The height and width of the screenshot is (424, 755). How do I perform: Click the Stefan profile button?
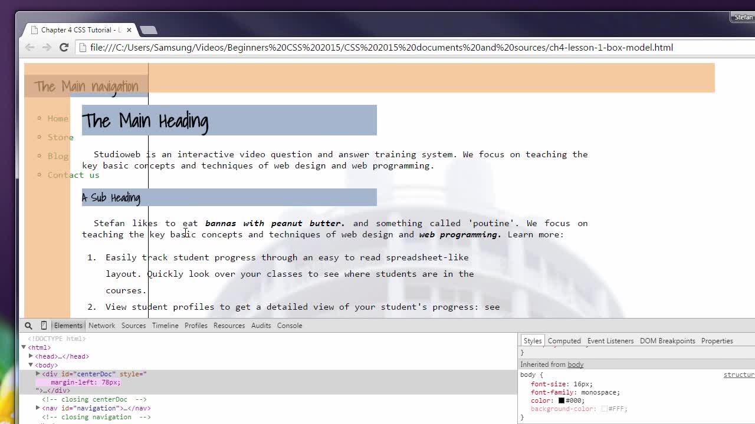743,17
